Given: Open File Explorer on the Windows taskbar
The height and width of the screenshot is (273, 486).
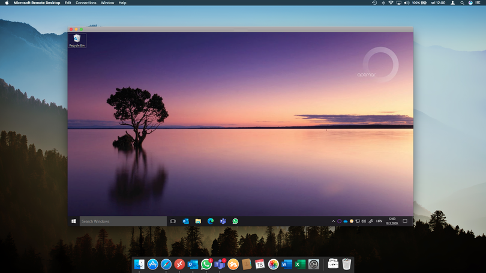Looking at the screenshot, I should point(198,221).
